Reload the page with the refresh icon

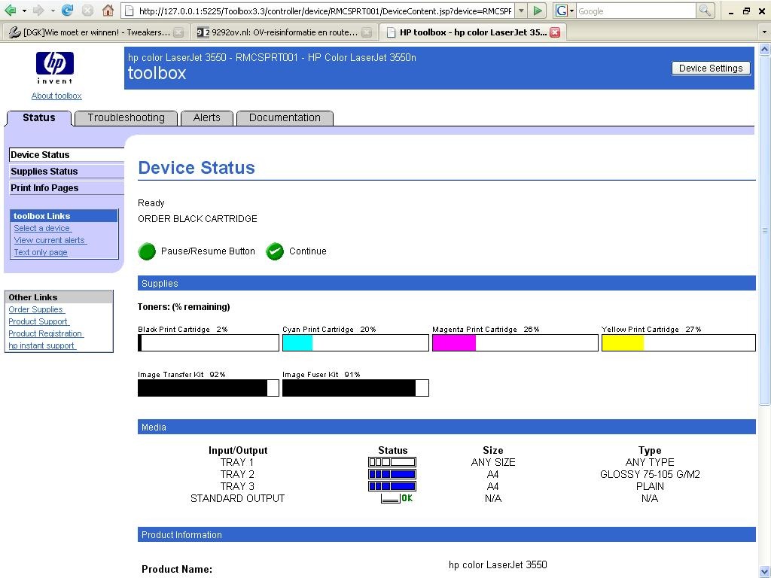click(67, 11)
